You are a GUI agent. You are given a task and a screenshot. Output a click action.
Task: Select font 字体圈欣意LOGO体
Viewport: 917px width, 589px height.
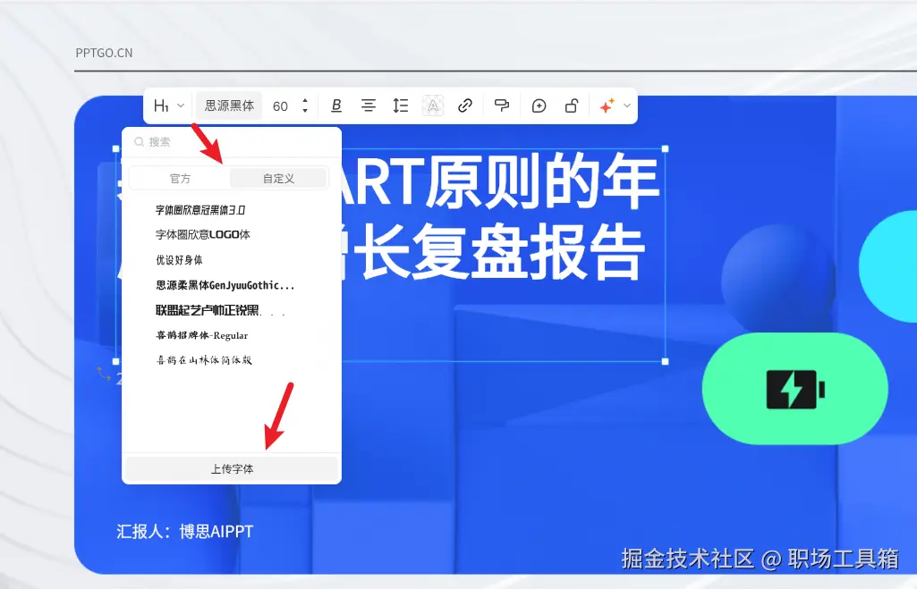click(203, 234)
